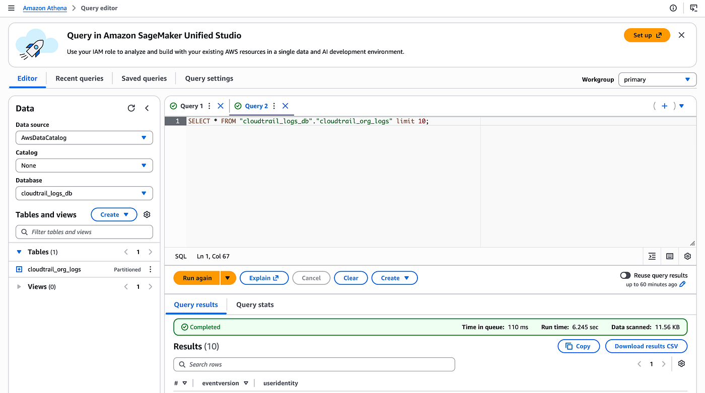Close the Query 1 tab
The image size is (705, 393).
(x=221, y=106)
